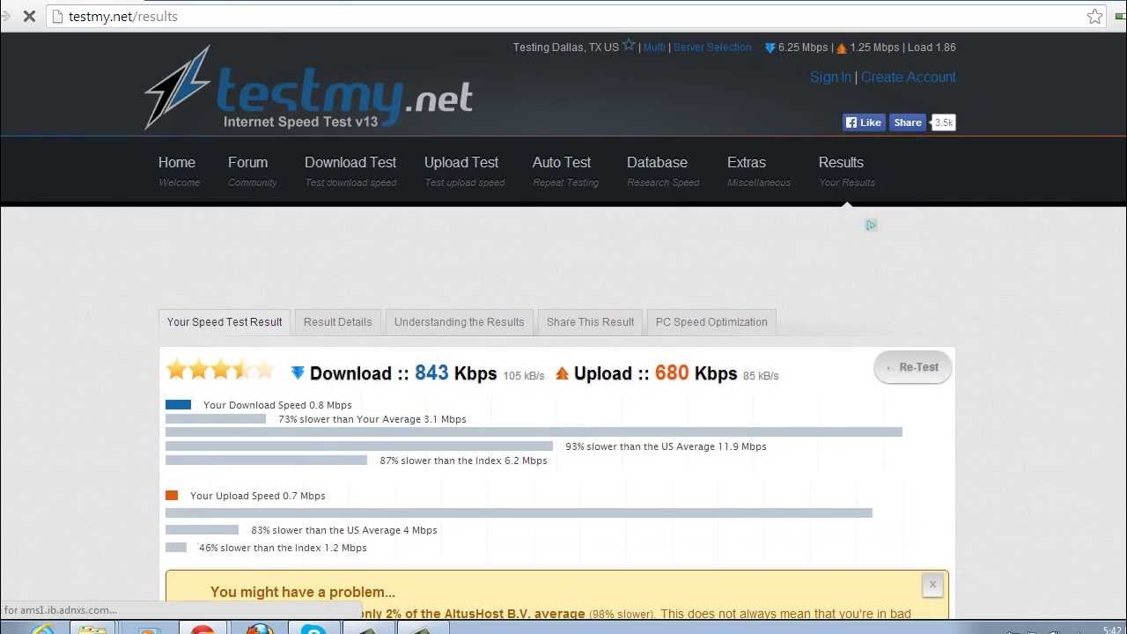Click '46% slower than the Index 1.2 Mbps'
Screen dimensions: 1127x634
tap(283, 548)
